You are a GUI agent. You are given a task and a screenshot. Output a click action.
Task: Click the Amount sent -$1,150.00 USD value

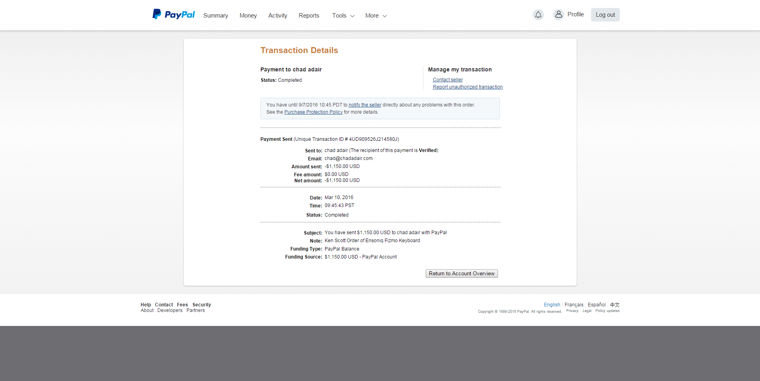point(342,166)
